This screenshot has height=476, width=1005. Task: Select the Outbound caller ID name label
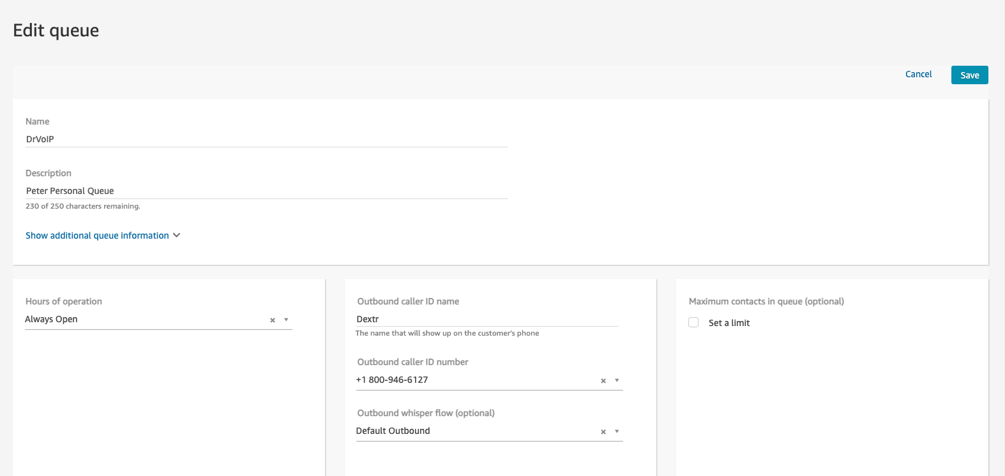tap(408, 301)
